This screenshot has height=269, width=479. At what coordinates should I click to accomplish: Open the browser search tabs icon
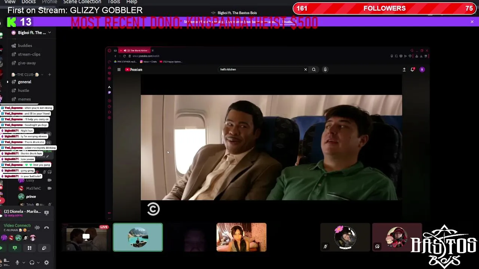pos(412,50)
